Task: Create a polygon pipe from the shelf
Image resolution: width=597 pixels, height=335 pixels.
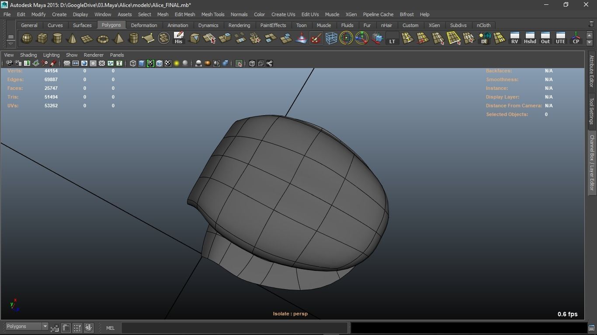Action: 133,38
